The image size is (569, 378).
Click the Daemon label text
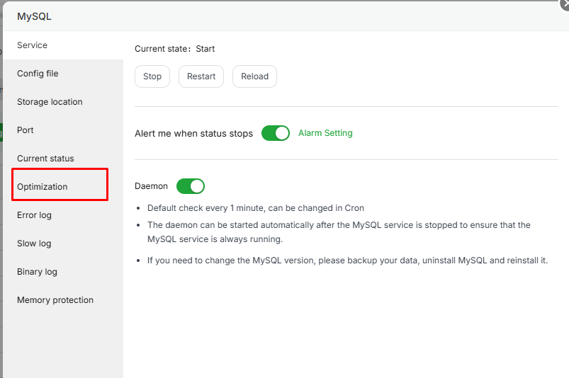(x=152, y=186)
